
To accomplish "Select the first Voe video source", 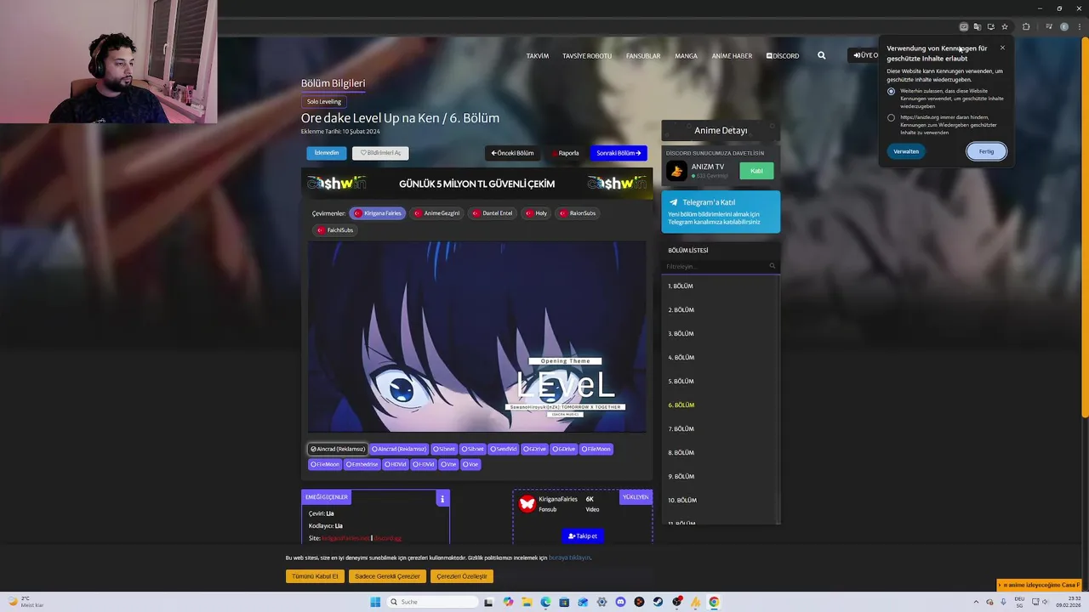I will pos(448,464).
